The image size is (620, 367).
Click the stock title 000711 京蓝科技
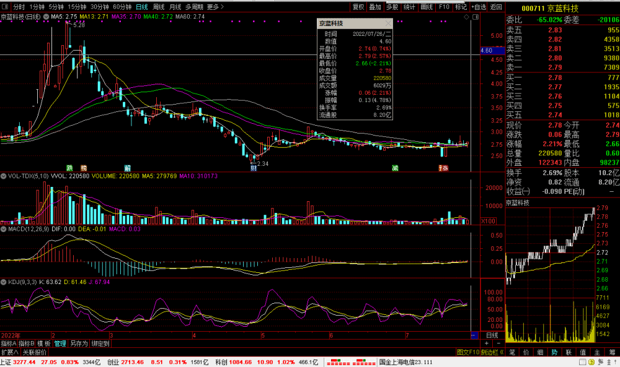coord(550,8)
